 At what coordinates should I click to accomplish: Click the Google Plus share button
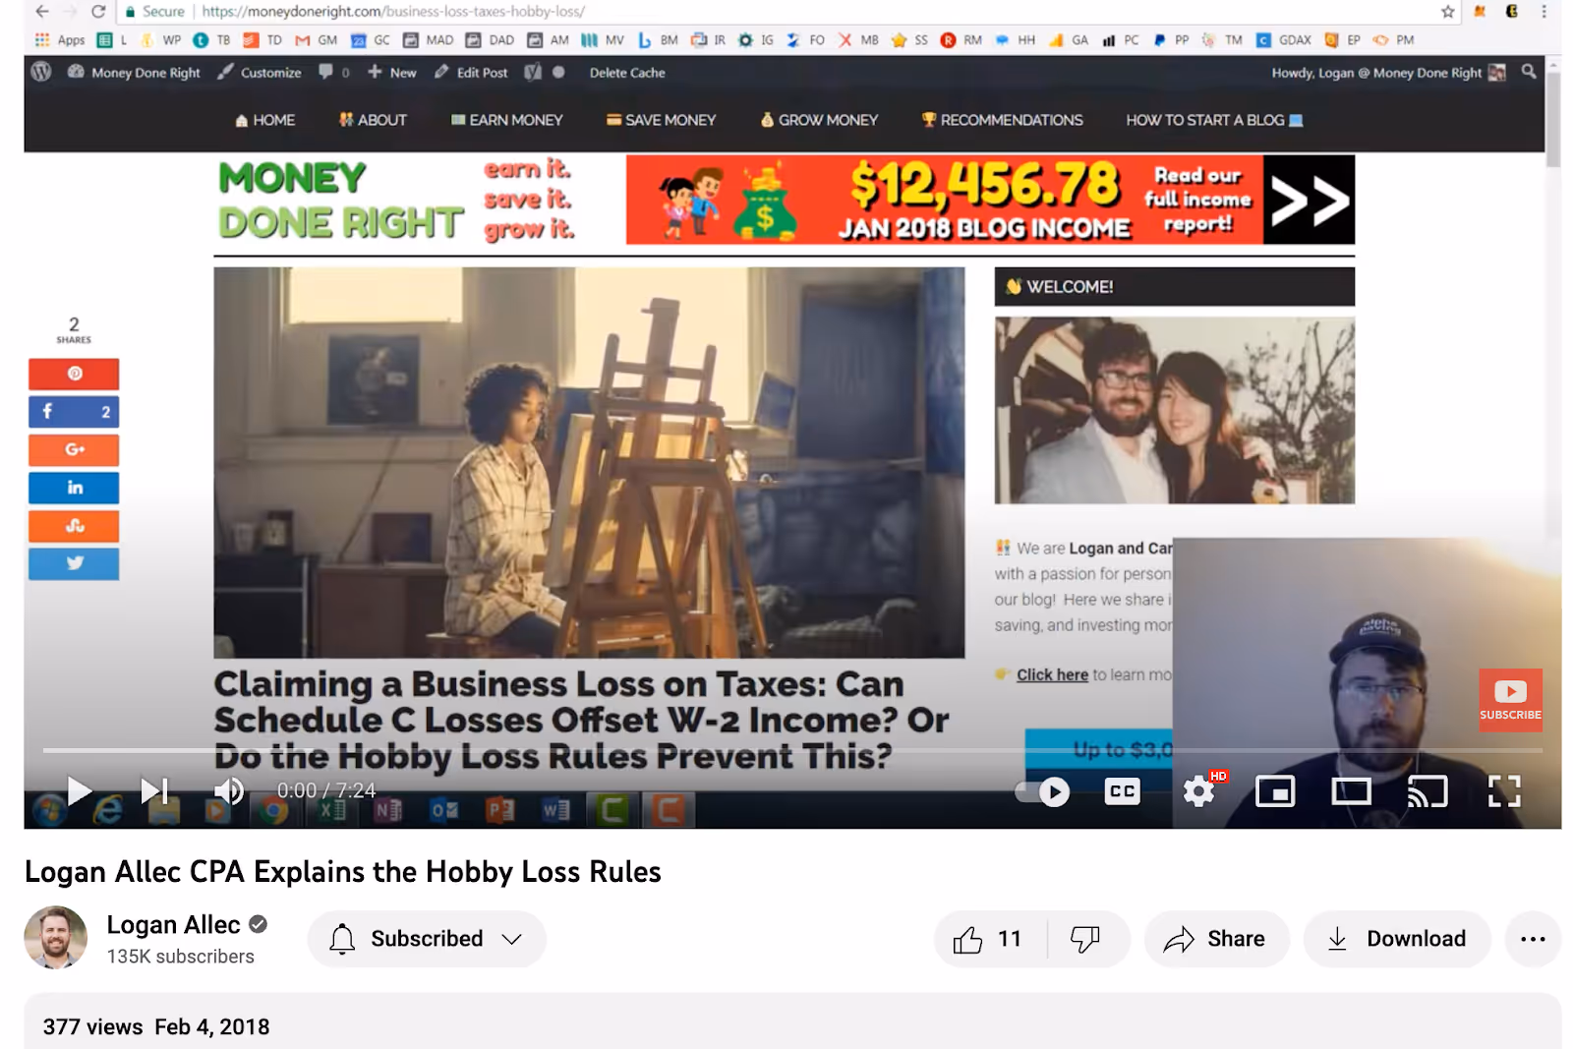point(74,449)
